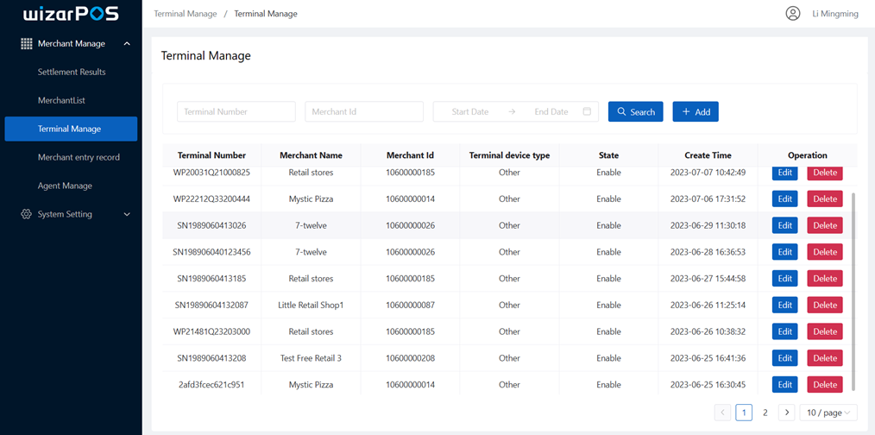875x435 pixels.
Task: Click the user profile avatar icon
Action: (x=792, y=14)
